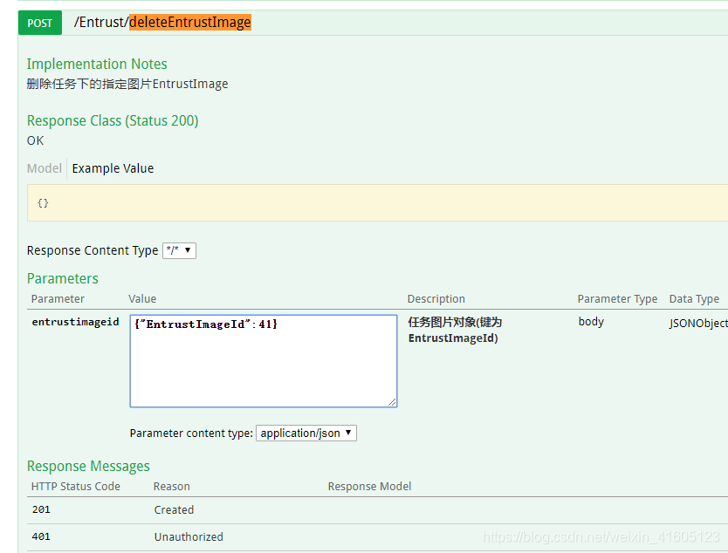
Task: Click the Unauthorized reason cell
Action: coord(189,536)
